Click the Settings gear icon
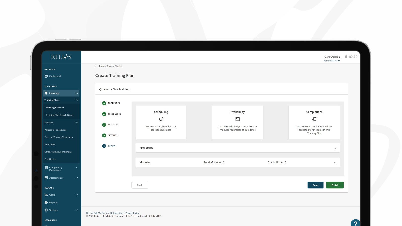 coord(46,210)
